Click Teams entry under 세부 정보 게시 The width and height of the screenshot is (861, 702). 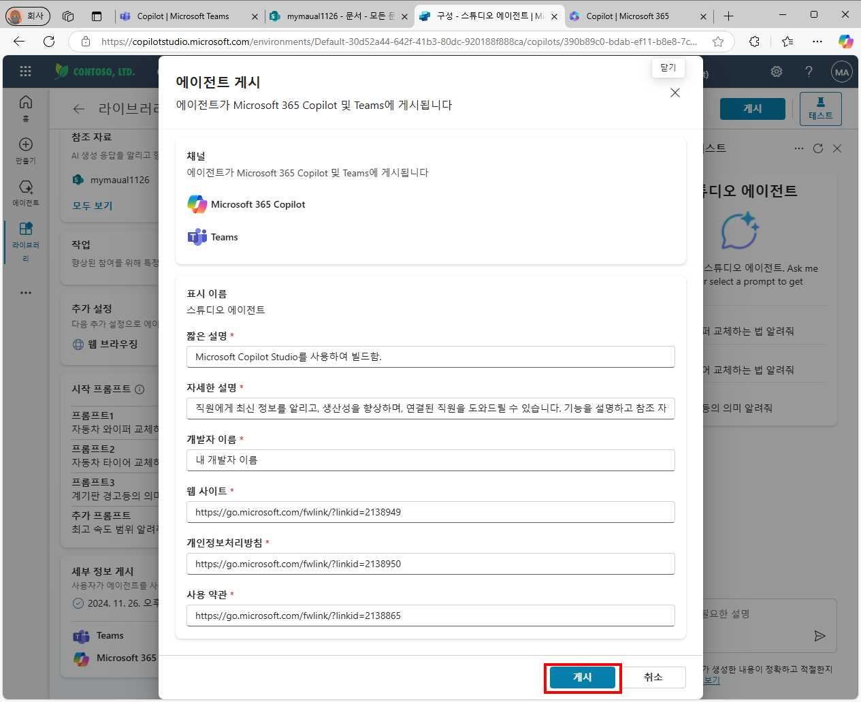99,636
